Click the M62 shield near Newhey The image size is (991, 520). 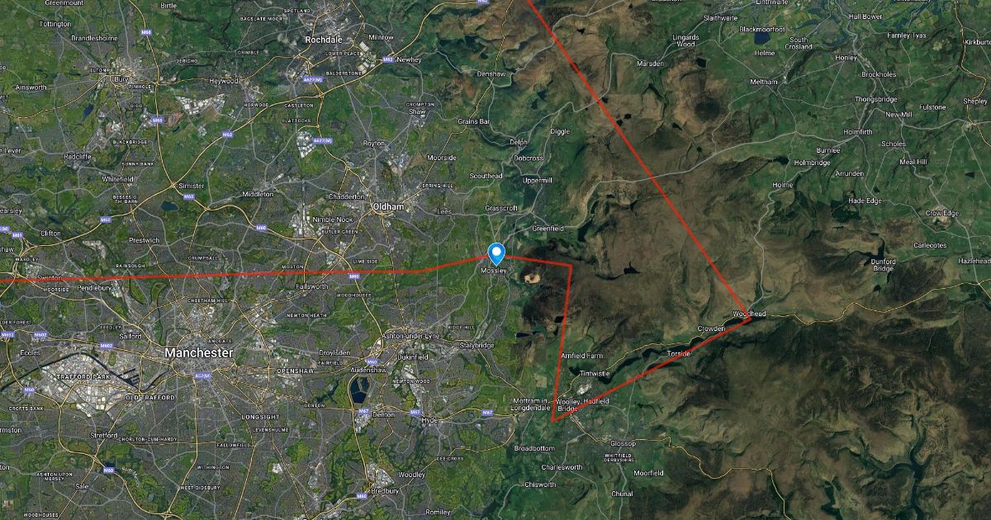click(x=387, y=59)
